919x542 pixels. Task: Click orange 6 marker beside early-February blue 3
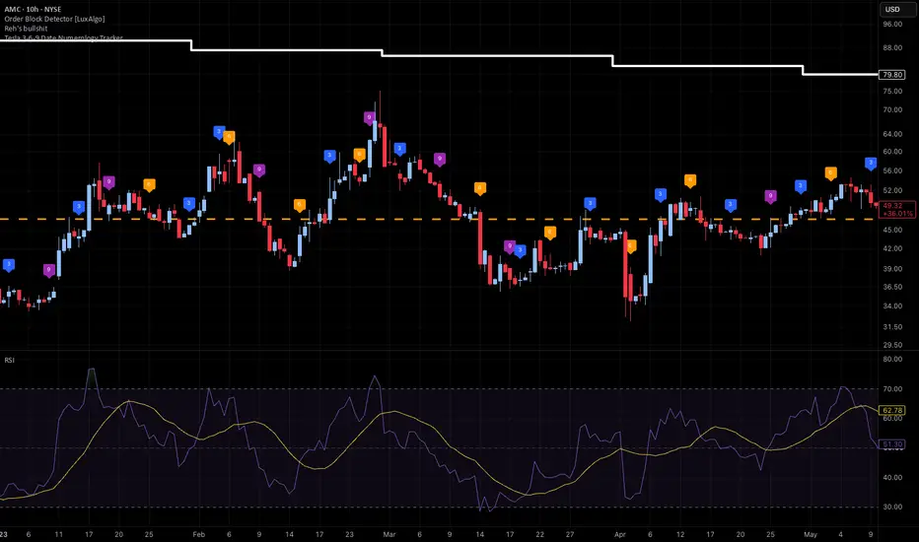tap(229, 138)
